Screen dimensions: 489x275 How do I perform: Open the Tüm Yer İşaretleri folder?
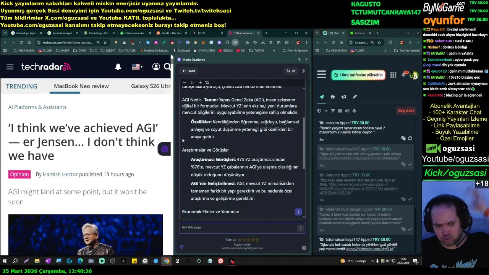click(296, 50)
